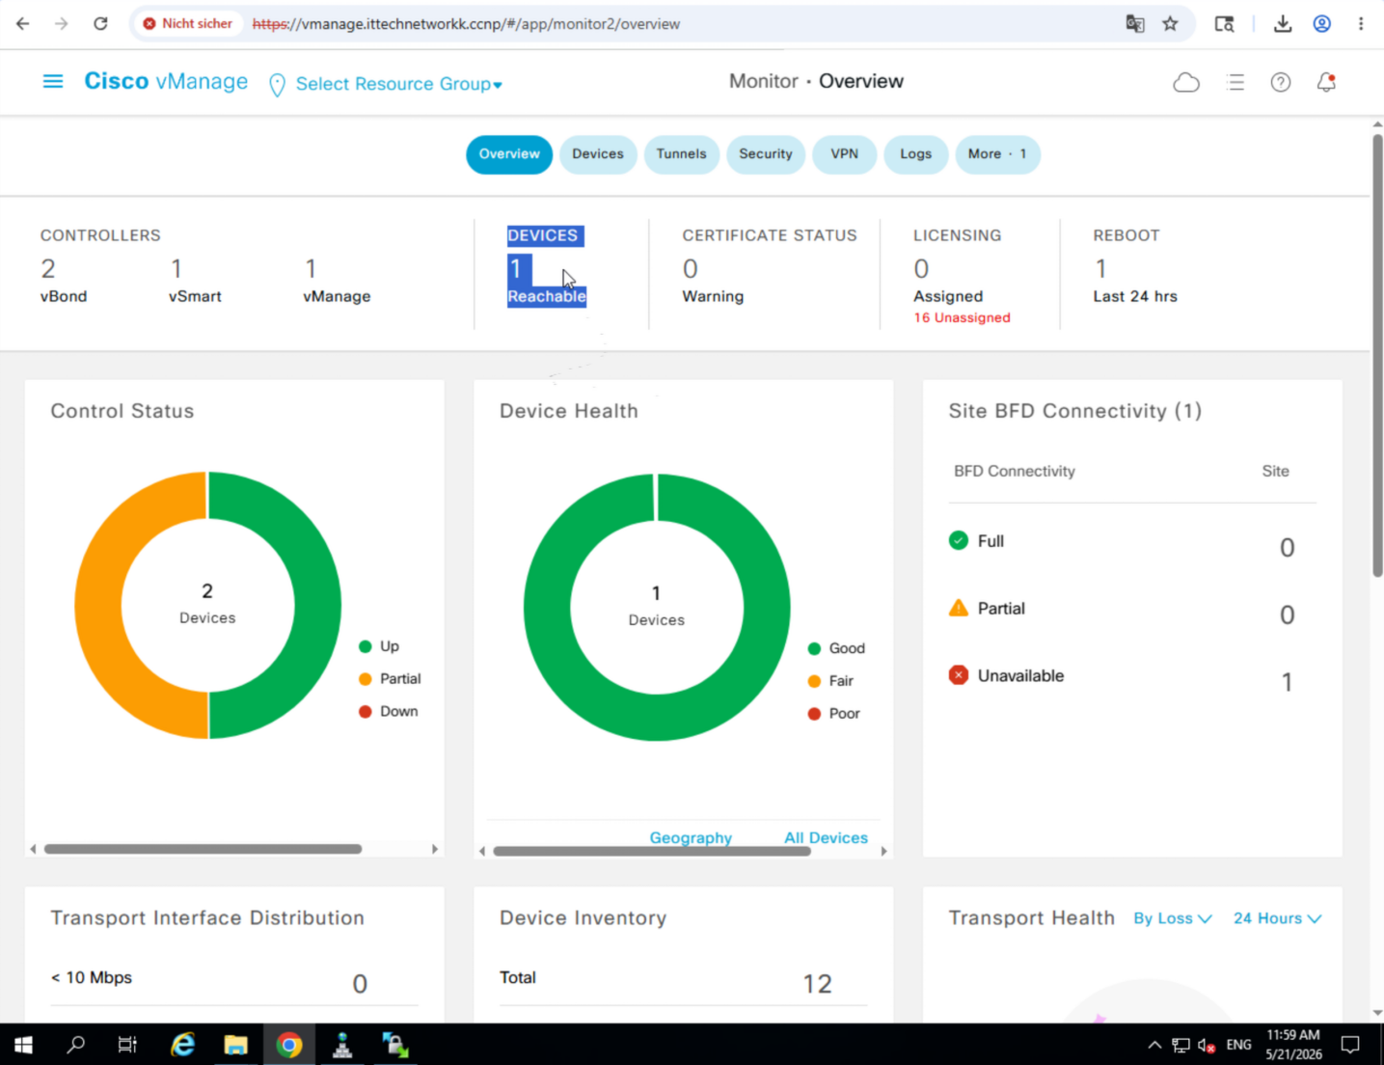Viewport: 1384px width, 1065px height.
Task: Open the help question mark icon
Action: [x=1281, y=83]
